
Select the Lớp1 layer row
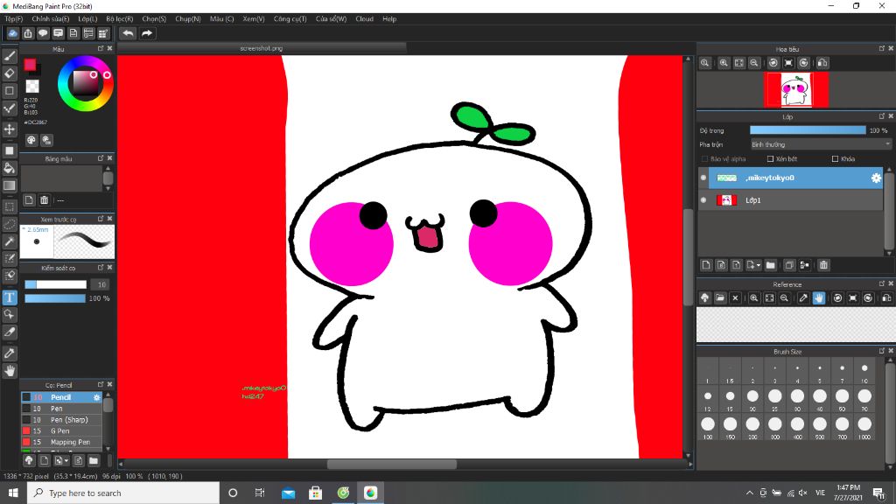791,200
